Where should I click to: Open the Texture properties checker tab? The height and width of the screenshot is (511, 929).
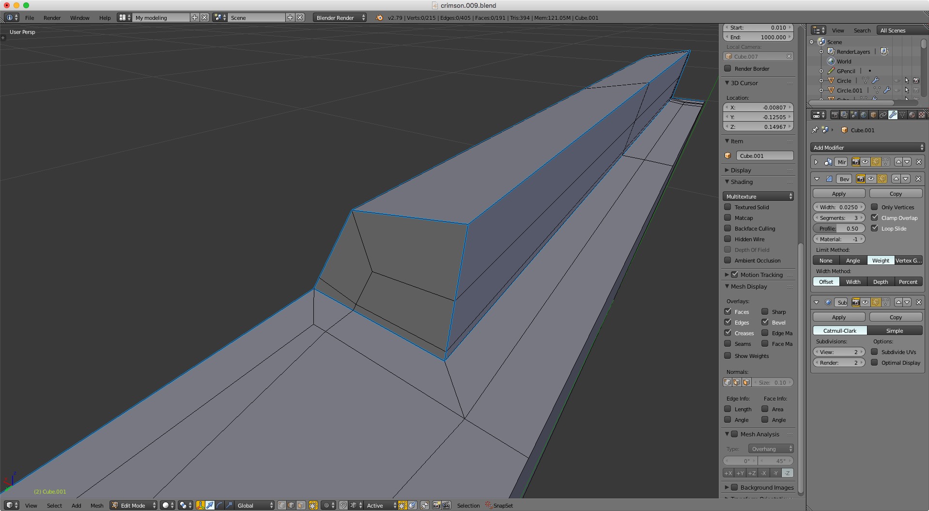[x=922, y=115]
